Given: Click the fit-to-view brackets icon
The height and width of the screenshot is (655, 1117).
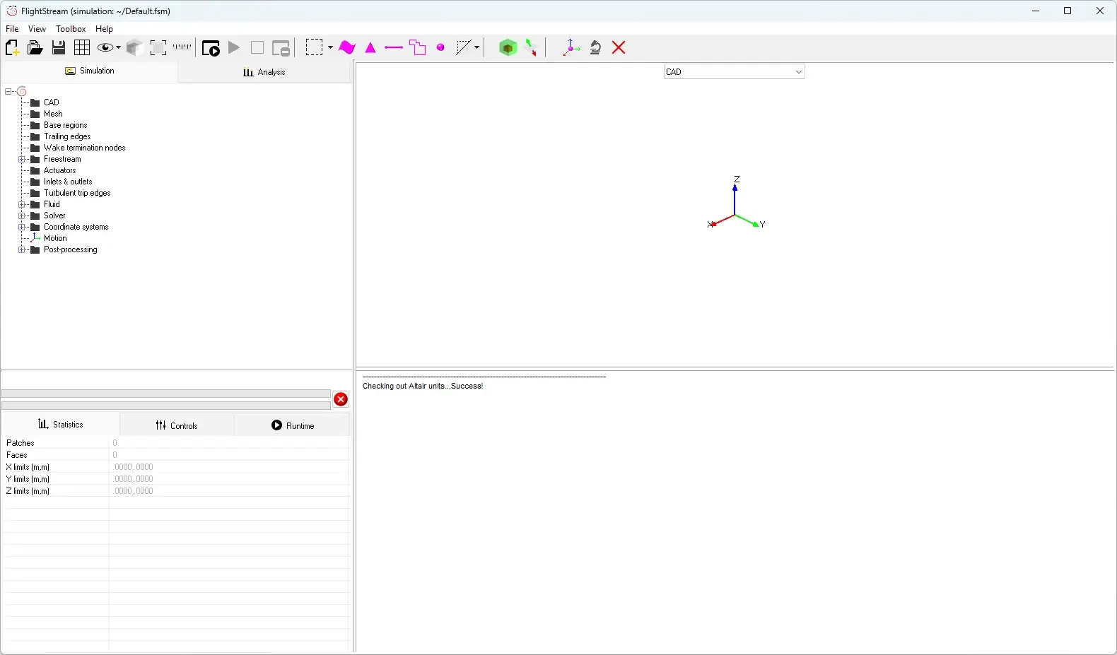Looking at the screenshot, I should coord(158,47).
